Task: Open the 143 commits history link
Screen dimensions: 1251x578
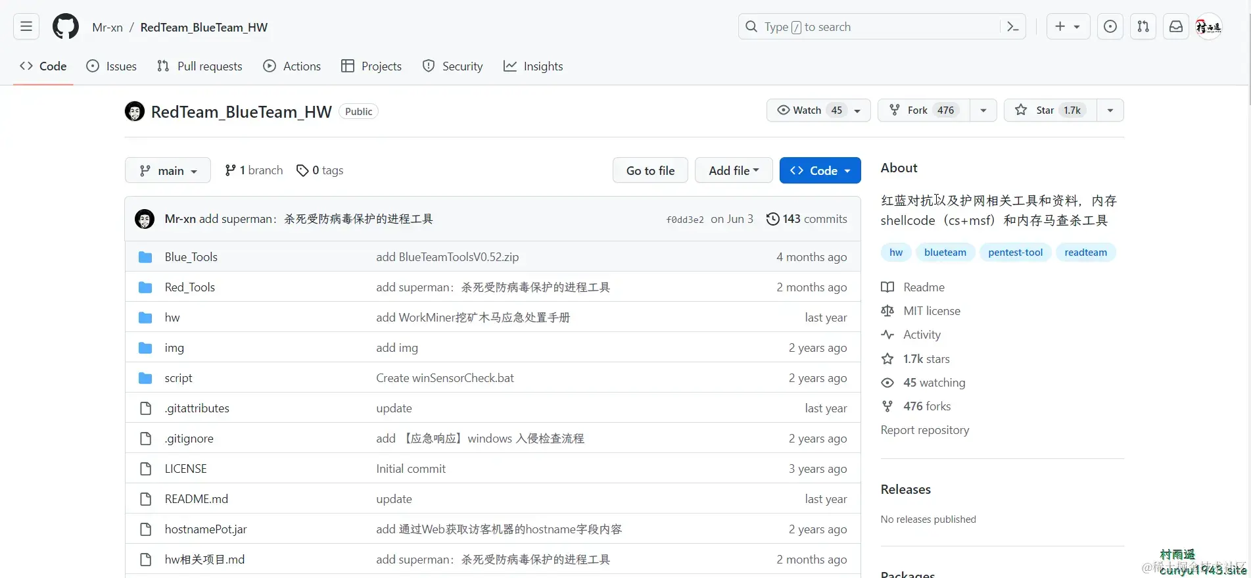Action: pos(807,219)
